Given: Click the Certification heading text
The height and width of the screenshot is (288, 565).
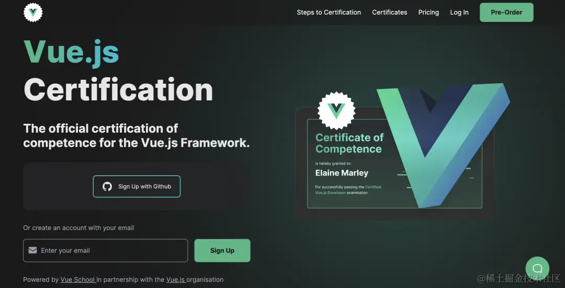Looking at the screenshot, I should point(118,90).
